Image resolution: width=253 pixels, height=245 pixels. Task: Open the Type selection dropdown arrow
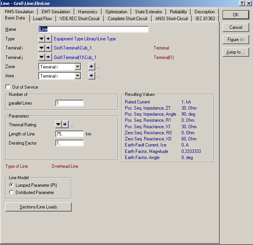click(x=42, y=39)
